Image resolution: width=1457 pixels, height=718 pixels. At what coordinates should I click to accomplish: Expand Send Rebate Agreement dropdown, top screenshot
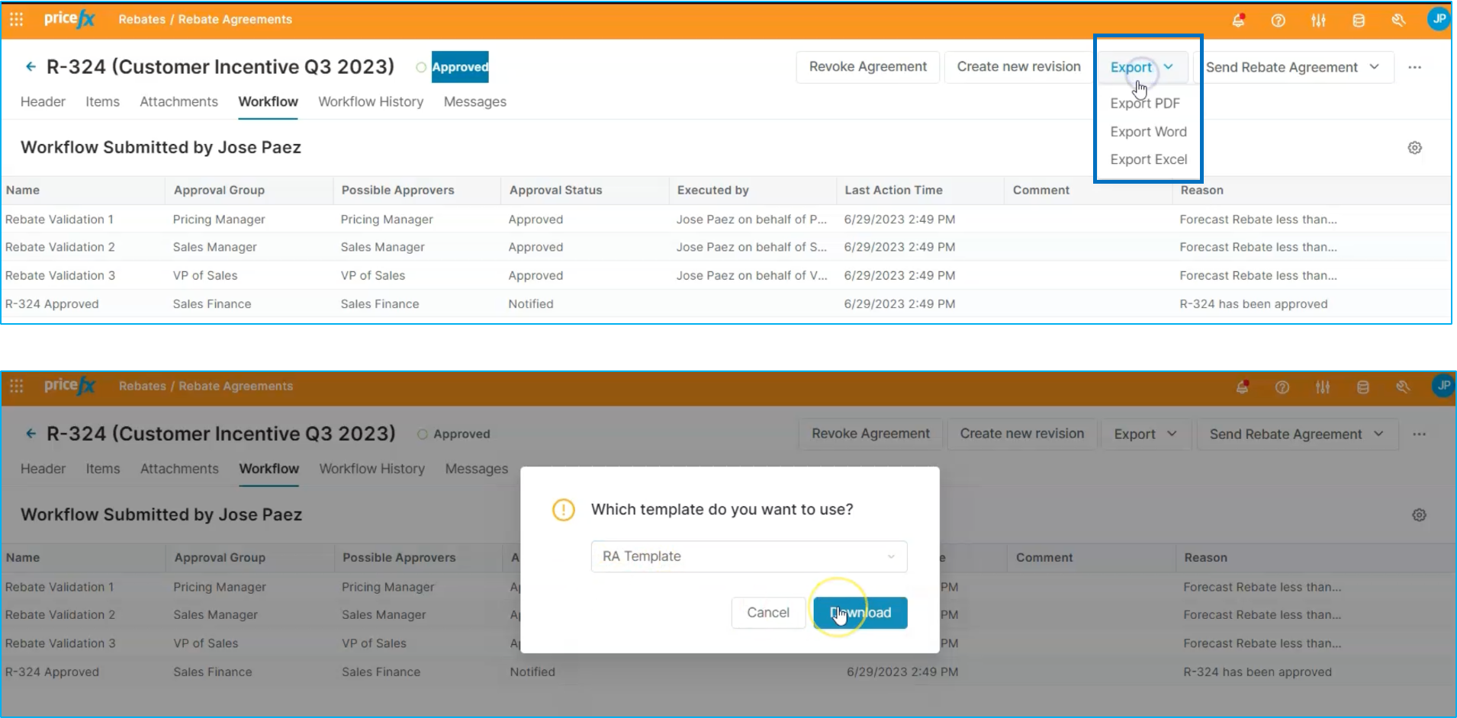(1292, 67)
